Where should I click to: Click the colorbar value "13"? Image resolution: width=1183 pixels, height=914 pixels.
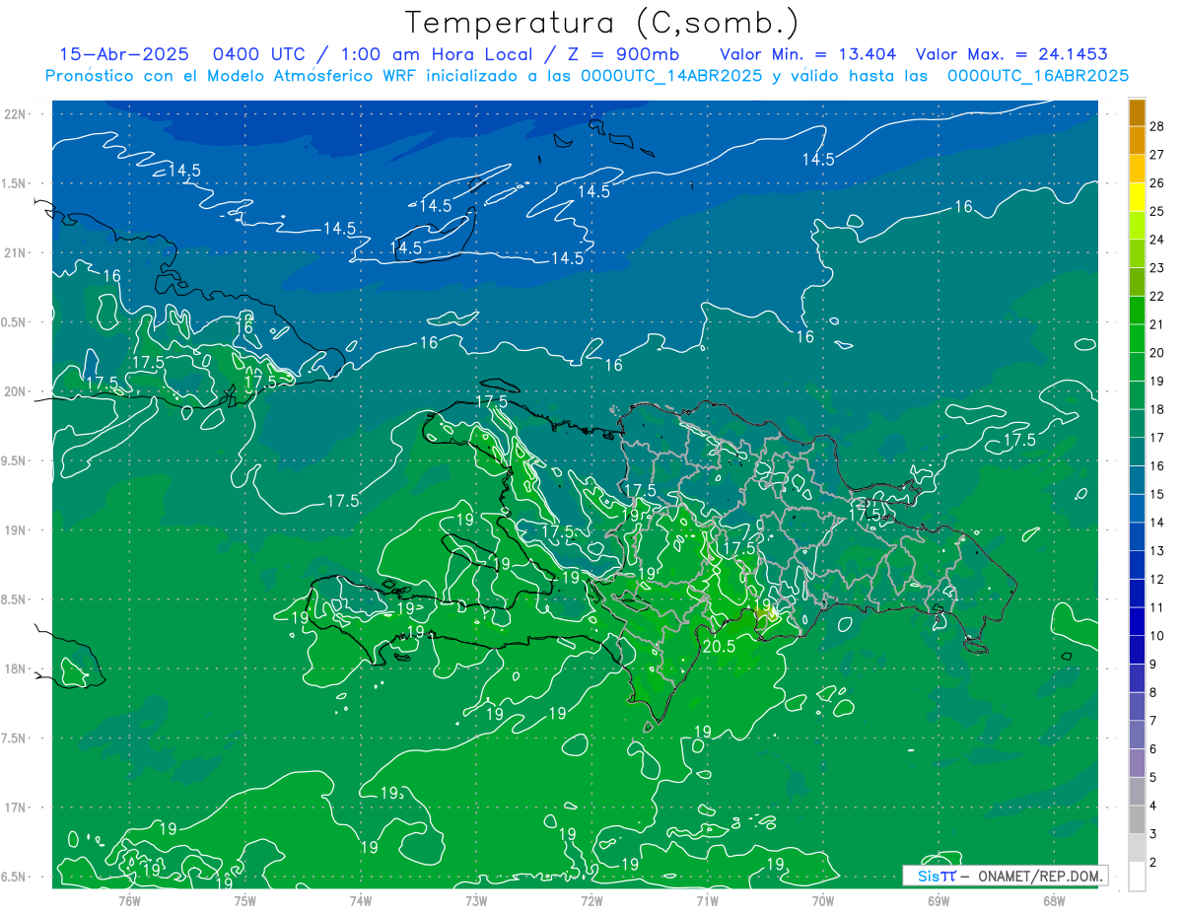click(1157, 550)
